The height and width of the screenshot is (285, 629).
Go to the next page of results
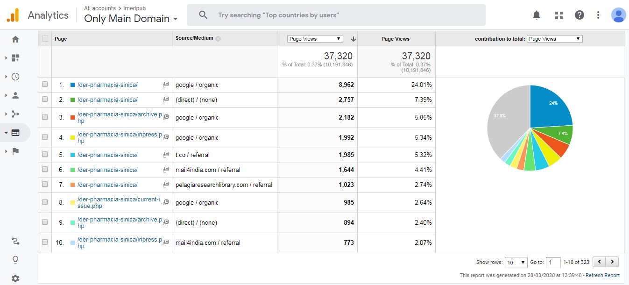pos(612,262)
